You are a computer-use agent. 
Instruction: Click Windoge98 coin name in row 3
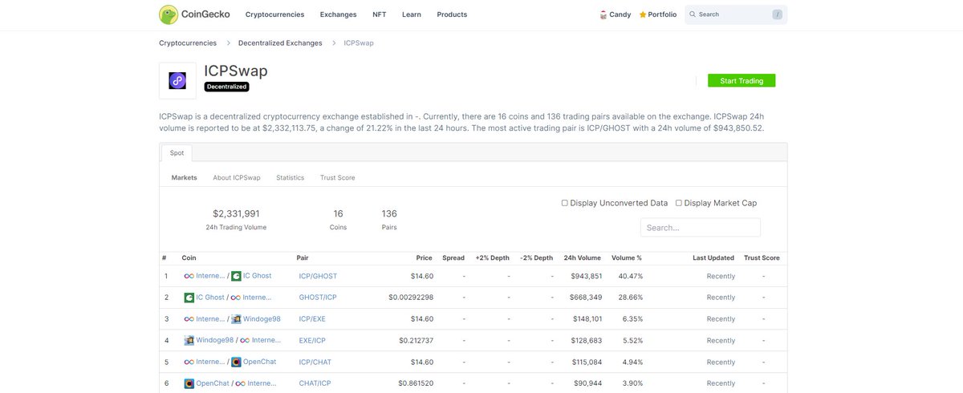[x=262, y=319]
